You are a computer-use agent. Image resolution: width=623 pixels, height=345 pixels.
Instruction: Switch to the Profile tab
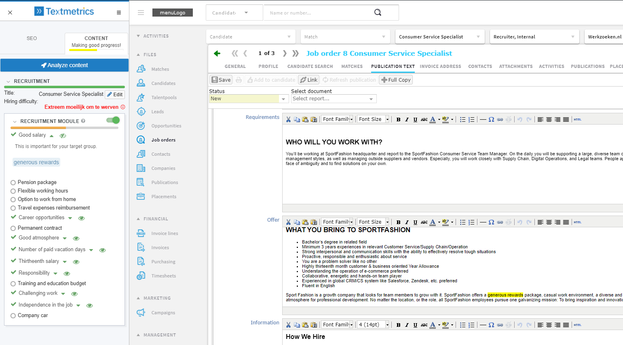point(268,66)
